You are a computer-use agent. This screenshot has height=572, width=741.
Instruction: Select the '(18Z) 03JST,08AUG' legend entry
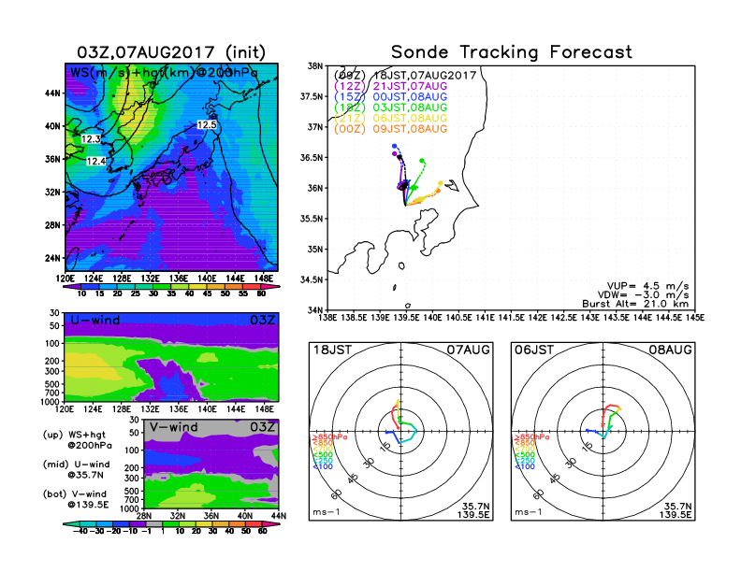(x=390, y=107)
